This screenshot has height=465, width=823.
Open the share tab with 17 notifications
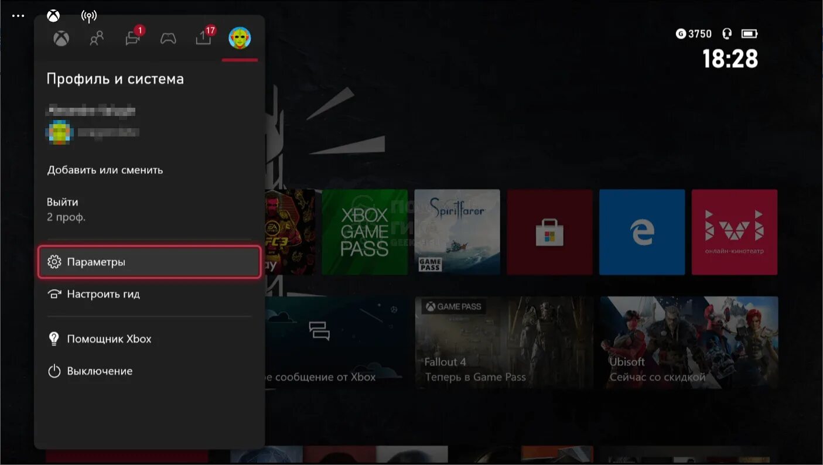pos(204,37)
